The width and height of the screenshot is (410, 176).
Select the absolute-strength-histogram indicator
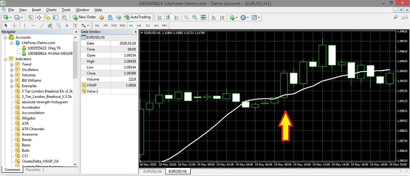click(x=45, y=102)
